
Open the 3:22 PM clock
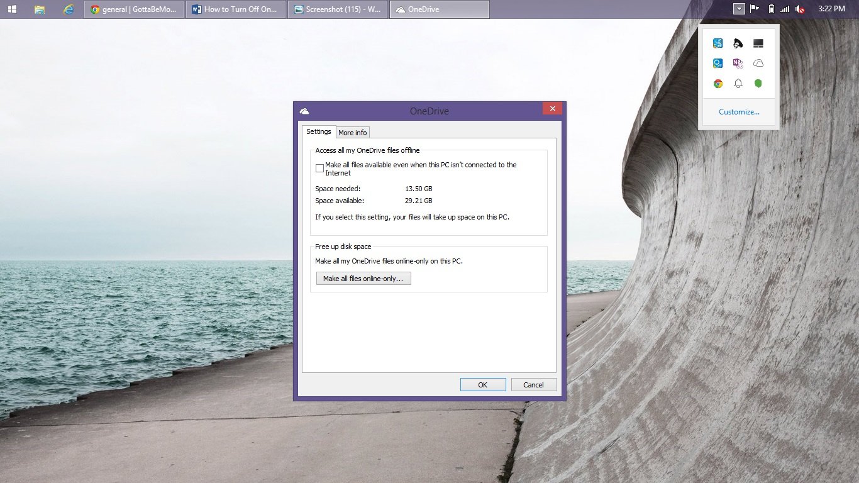[x=832, y=9]
